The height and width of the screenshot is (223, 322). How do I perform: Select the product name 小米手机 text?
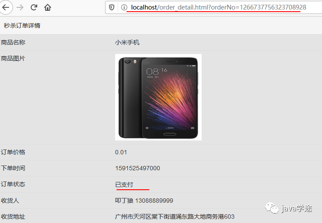click(127, 42)
